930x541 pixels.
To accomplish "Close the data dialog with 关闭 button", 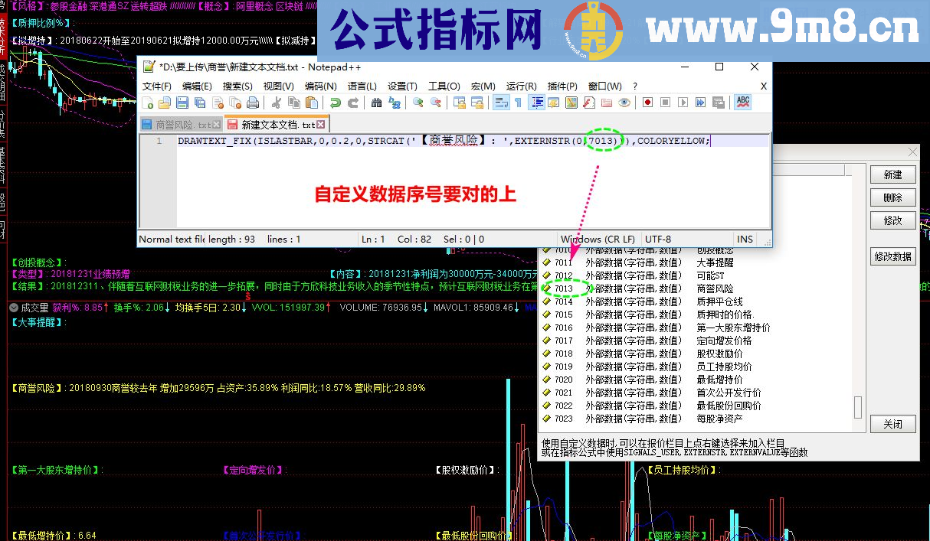I will 892,424.
